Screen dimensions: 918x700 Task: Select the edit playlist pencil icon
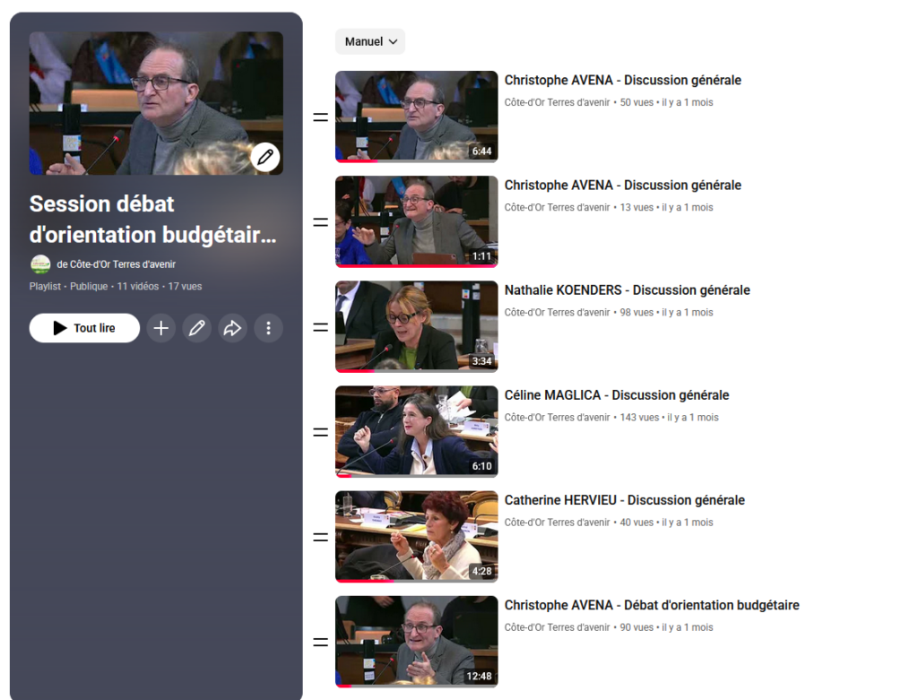click(197, 328)
